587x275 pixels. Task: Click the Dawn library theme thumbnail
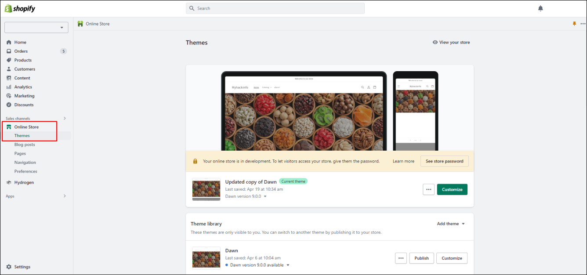(x=206, y=258)
